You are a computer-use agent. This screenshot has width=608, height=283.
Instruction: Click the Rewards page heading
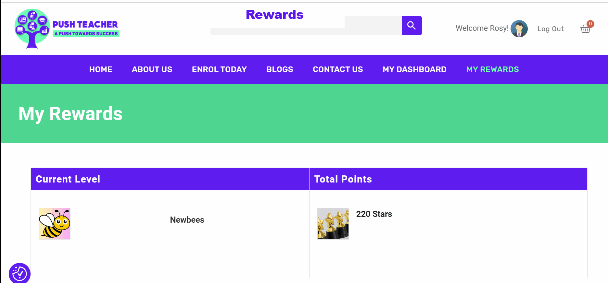coord(275,14)
